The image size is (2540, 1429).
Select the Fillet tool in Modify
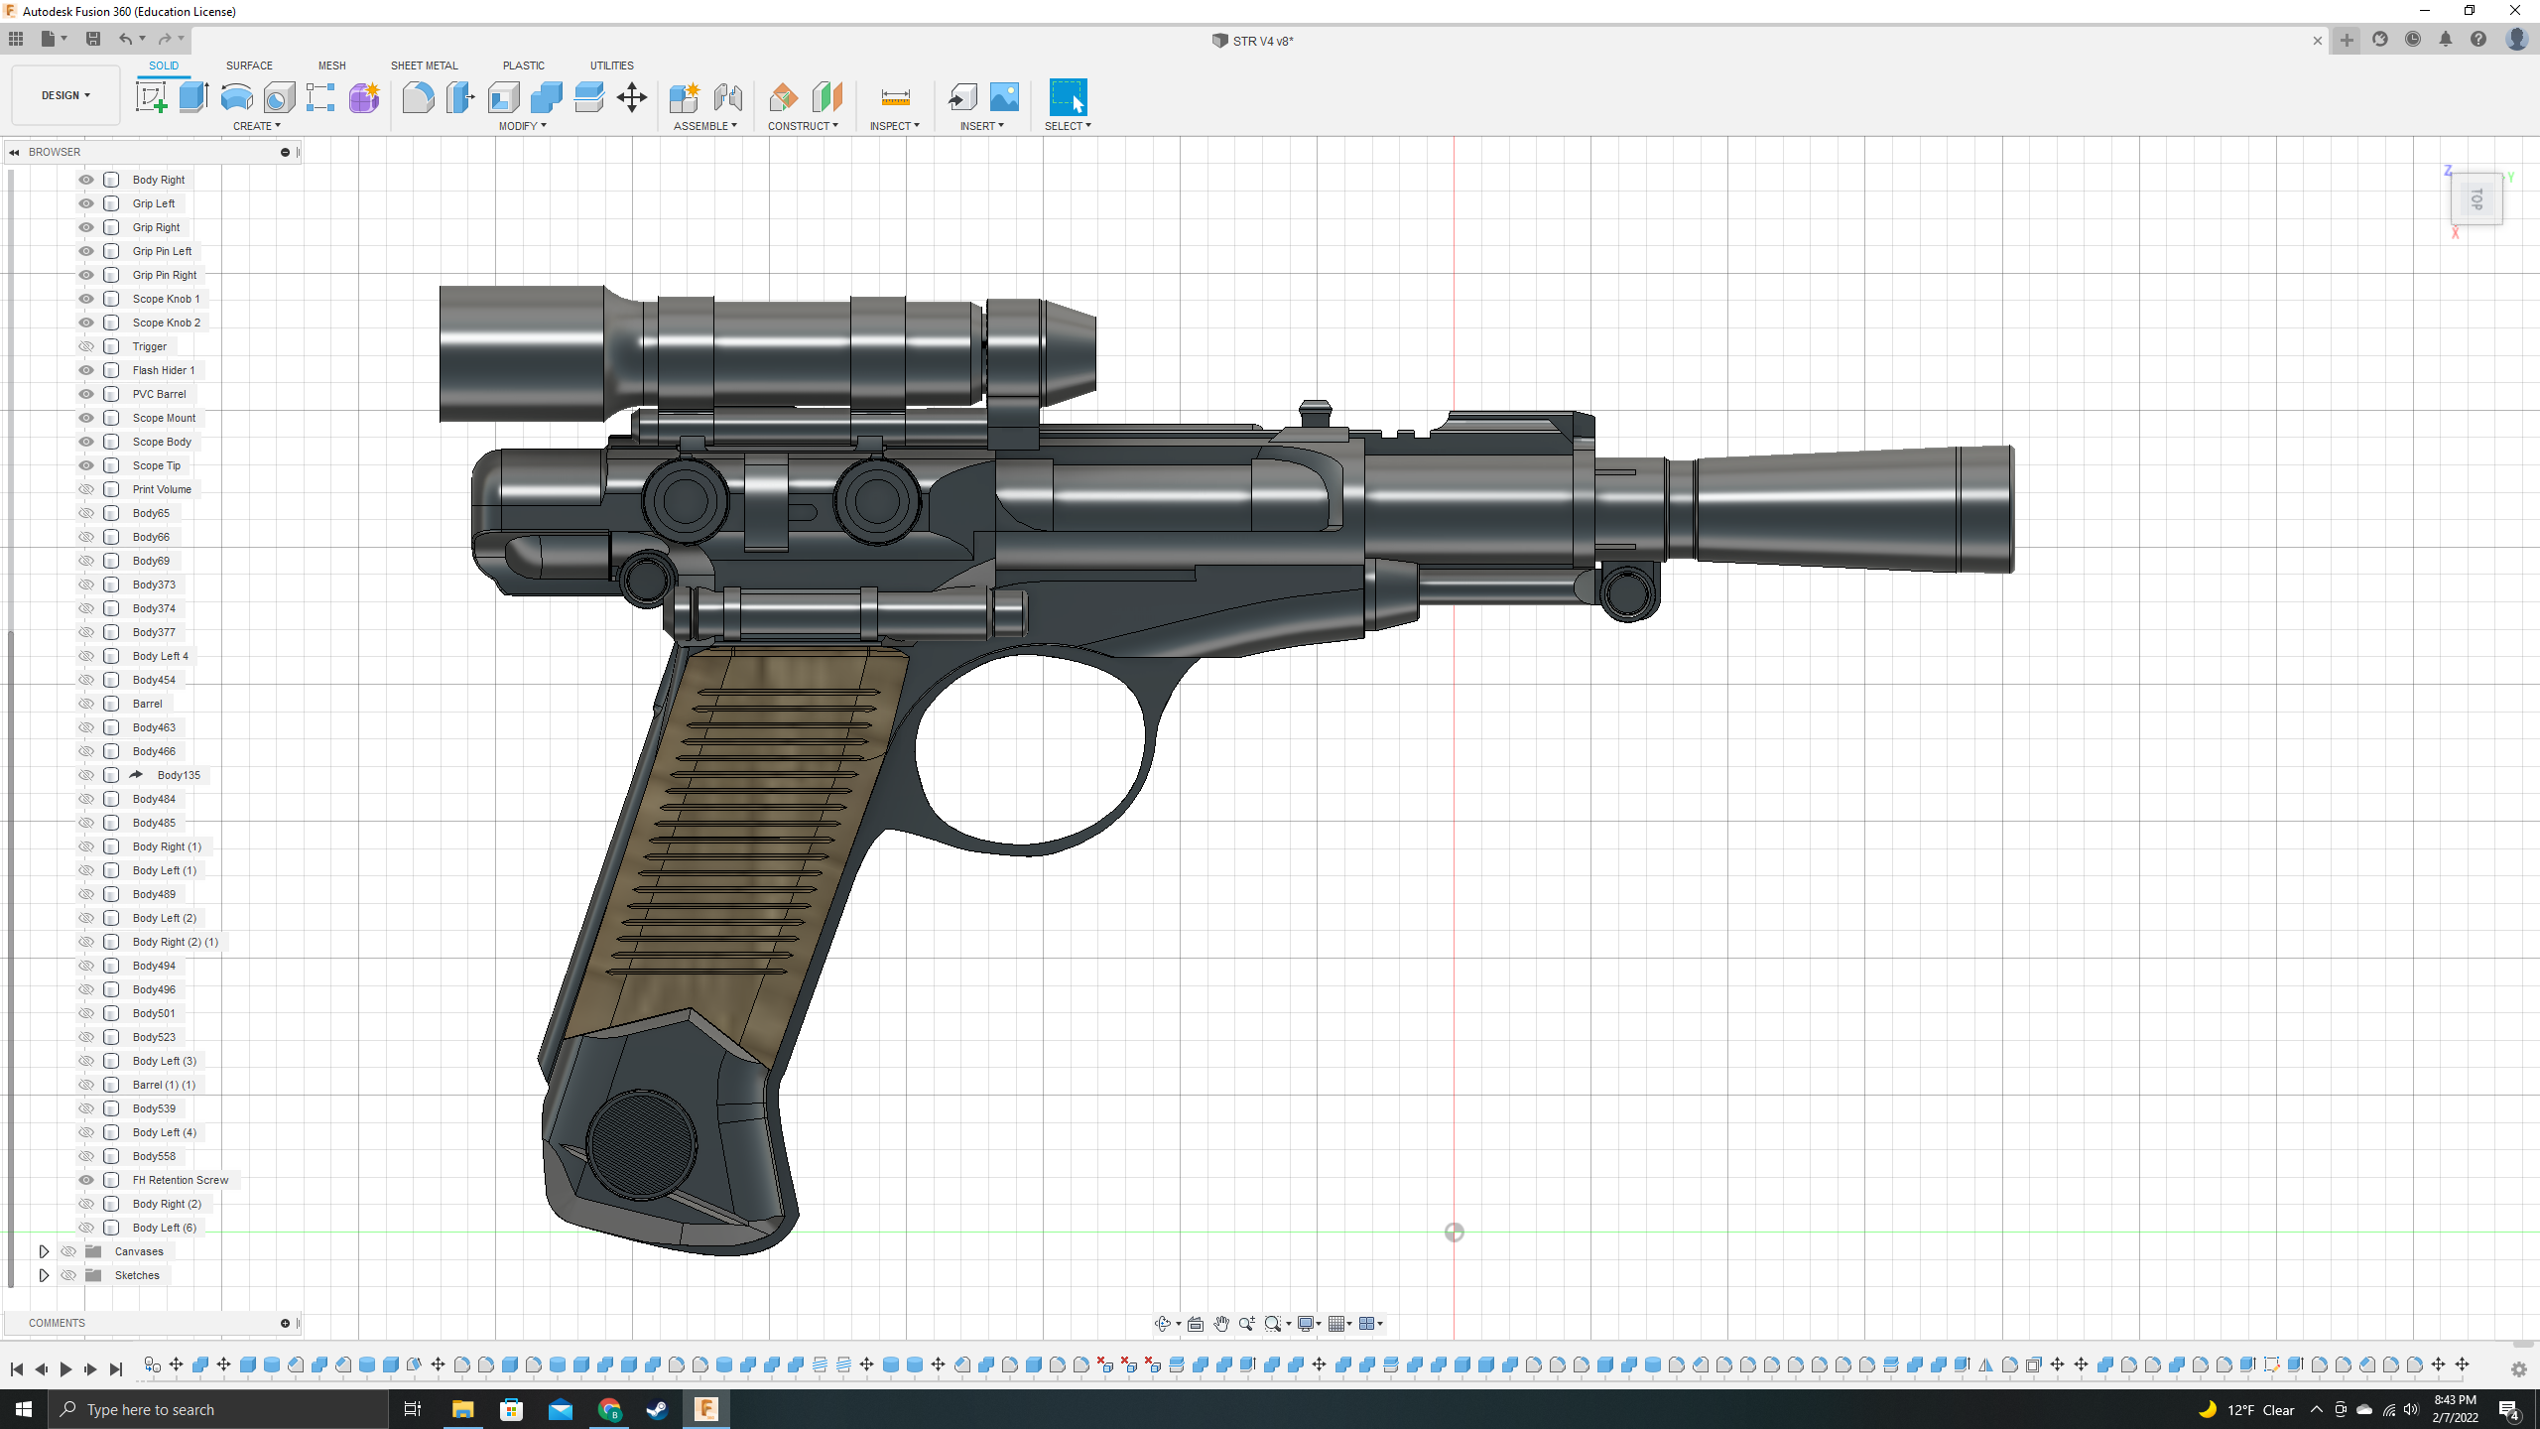click(x=418, y=97)
